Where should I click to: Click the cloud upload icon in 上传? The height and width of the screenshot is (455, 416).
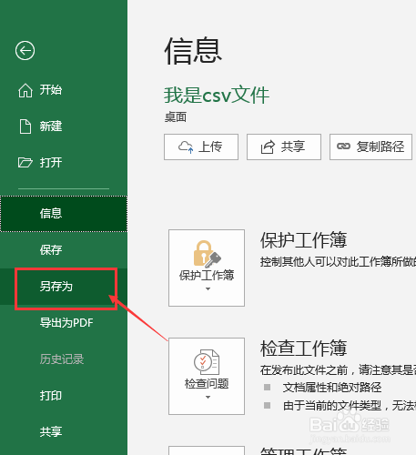point(186,147)
